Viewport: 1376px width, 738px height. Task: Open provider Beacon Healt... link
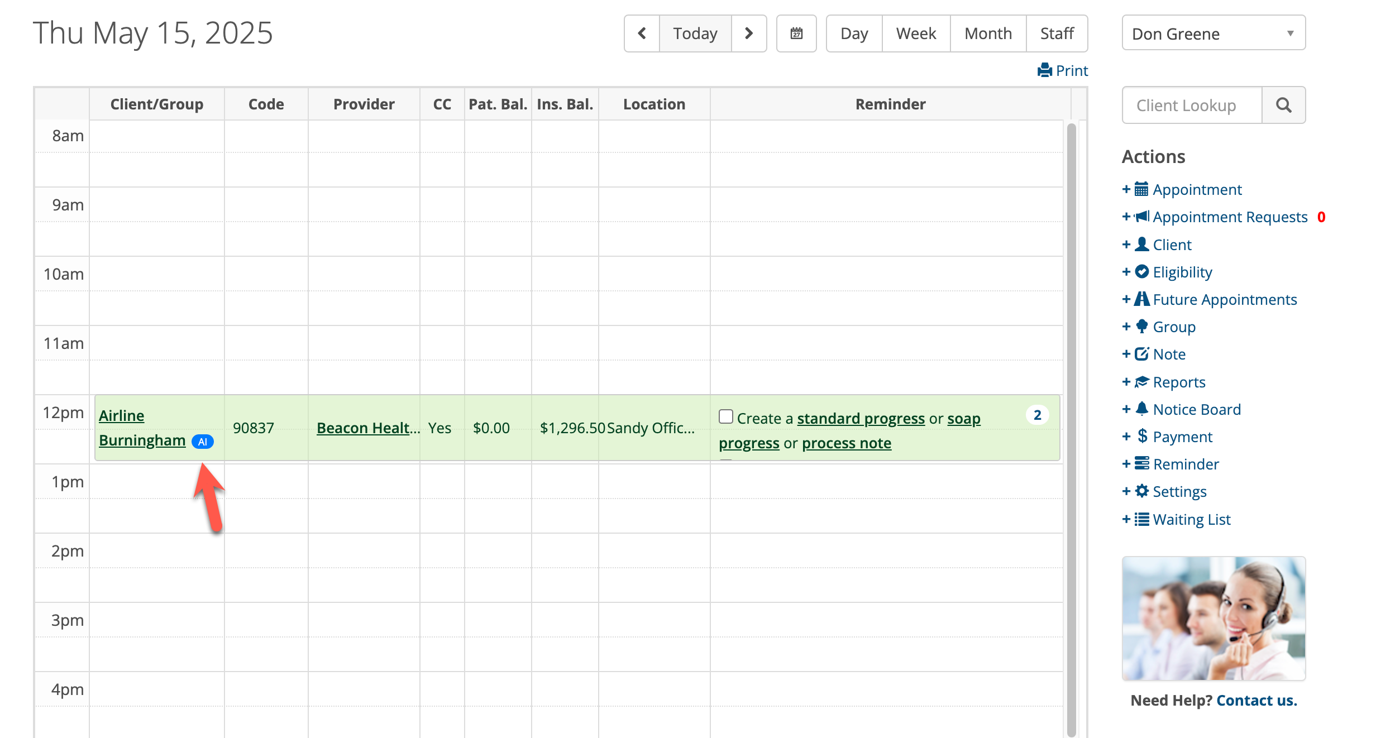tap(368, 428)
